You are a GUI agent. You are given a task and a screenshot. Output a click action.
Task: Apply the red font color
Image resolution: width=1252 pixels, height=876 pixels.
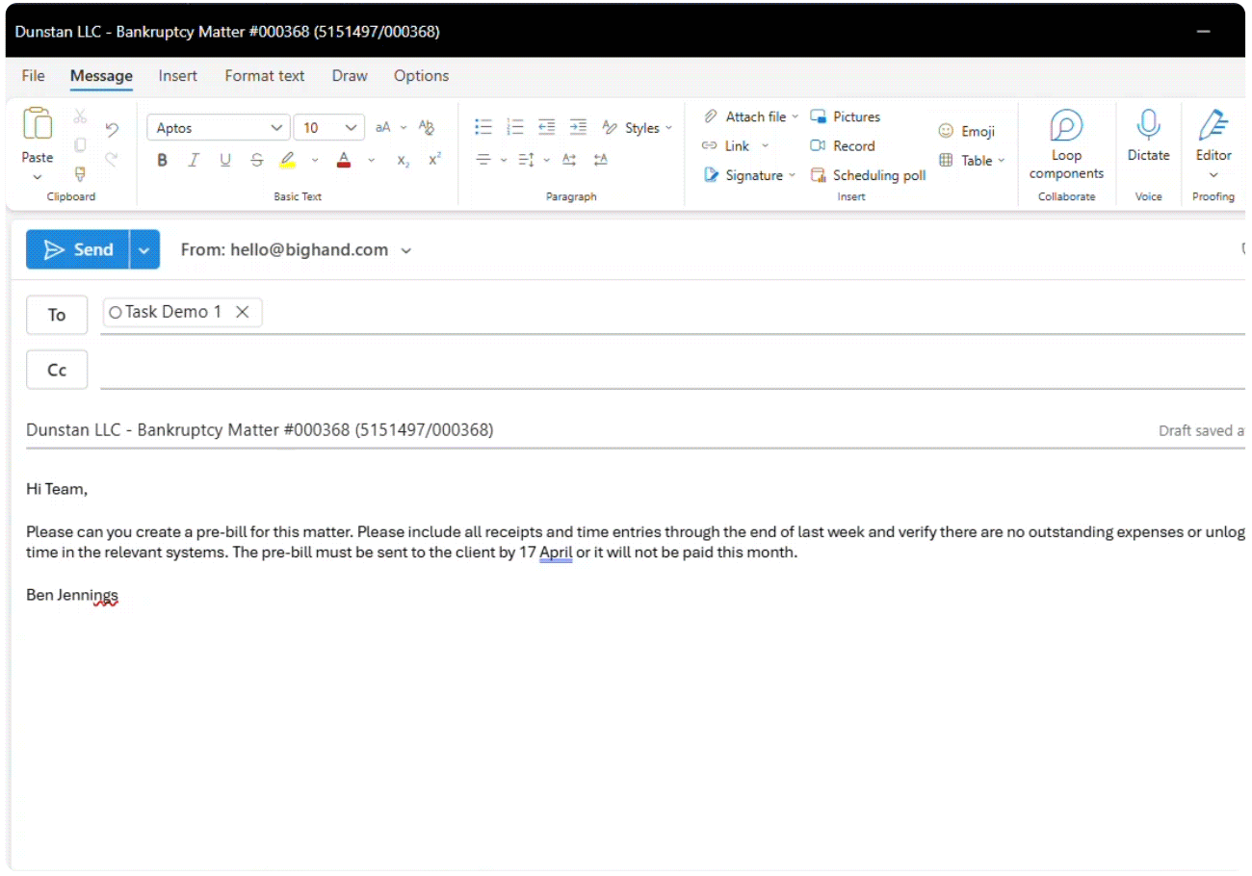344,161
